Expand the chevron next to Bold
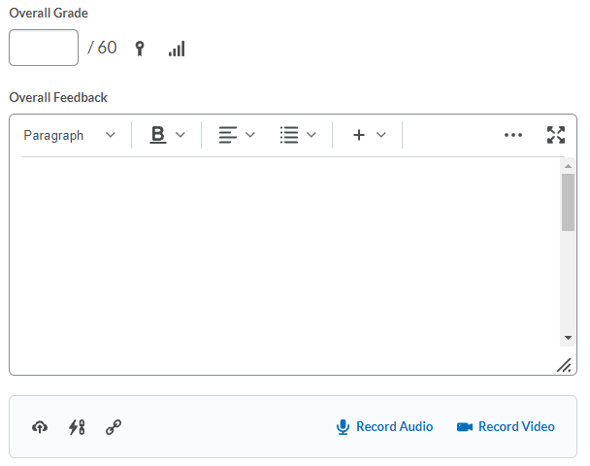590x466 pixels. coord(180,135)
